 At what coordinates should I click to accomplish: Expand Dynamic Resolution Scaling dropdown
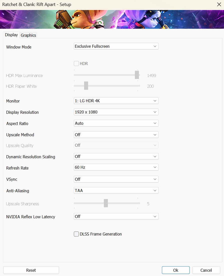point(116,156)
